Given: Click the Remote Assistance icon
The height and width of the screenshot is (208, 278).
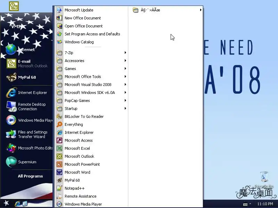Looking at the screenshot, I should coord(59,196).
